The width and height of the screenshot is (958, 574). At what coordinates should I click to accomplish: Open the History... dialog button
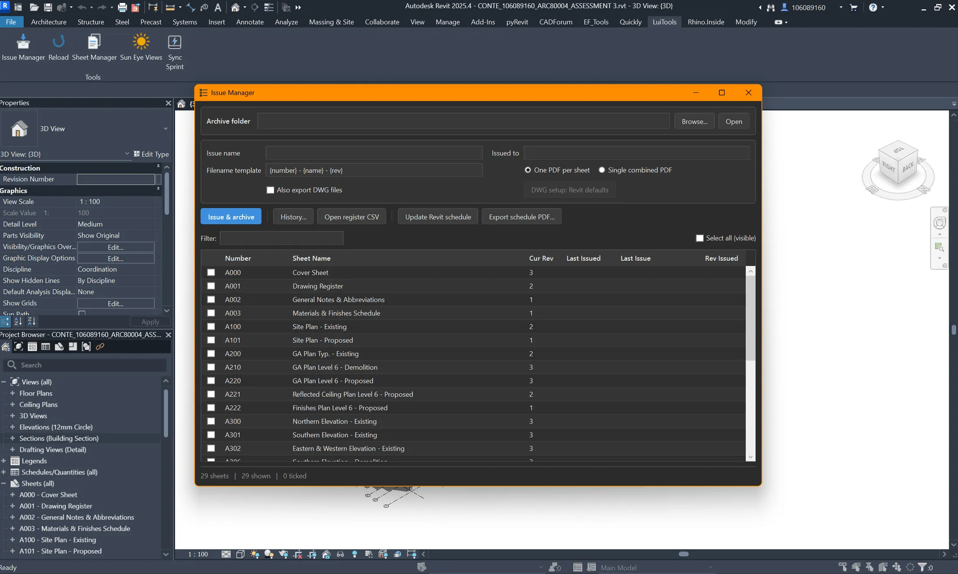click(293, 216)
